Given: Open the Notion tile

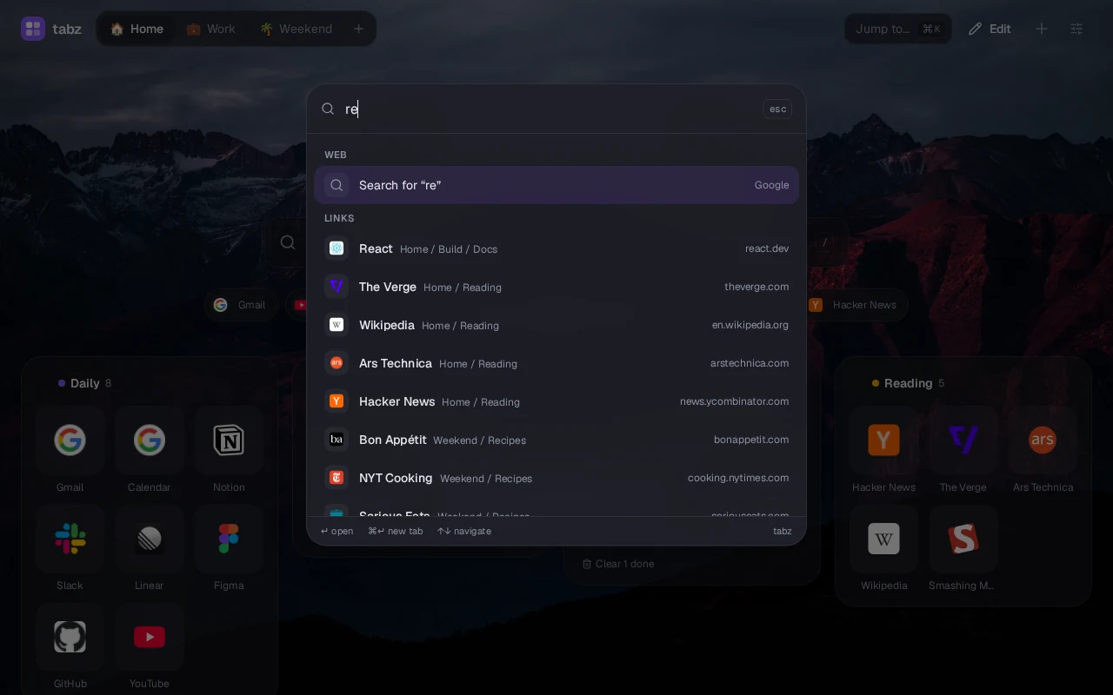Looking at the screenshot, I should tap(229, 451).
